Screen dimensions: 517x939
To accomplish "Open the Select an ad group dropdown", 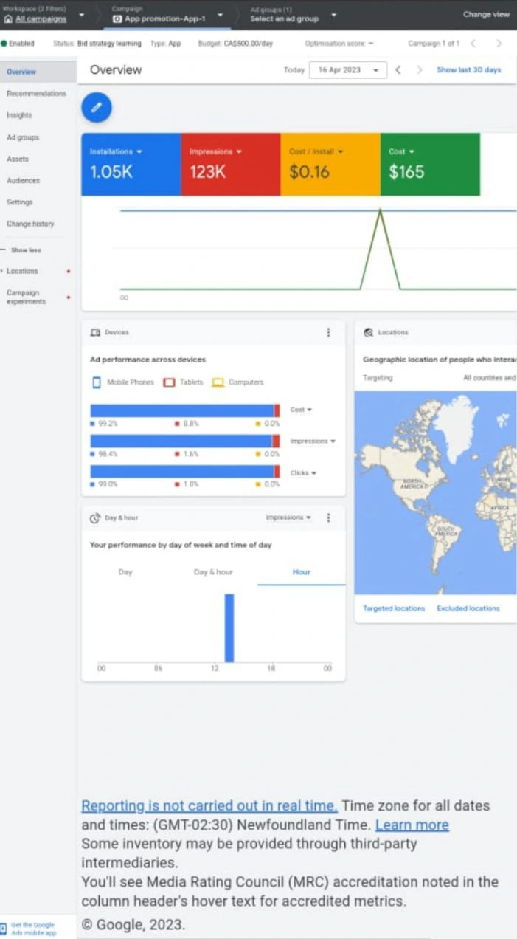I will (x=334, y=15).
